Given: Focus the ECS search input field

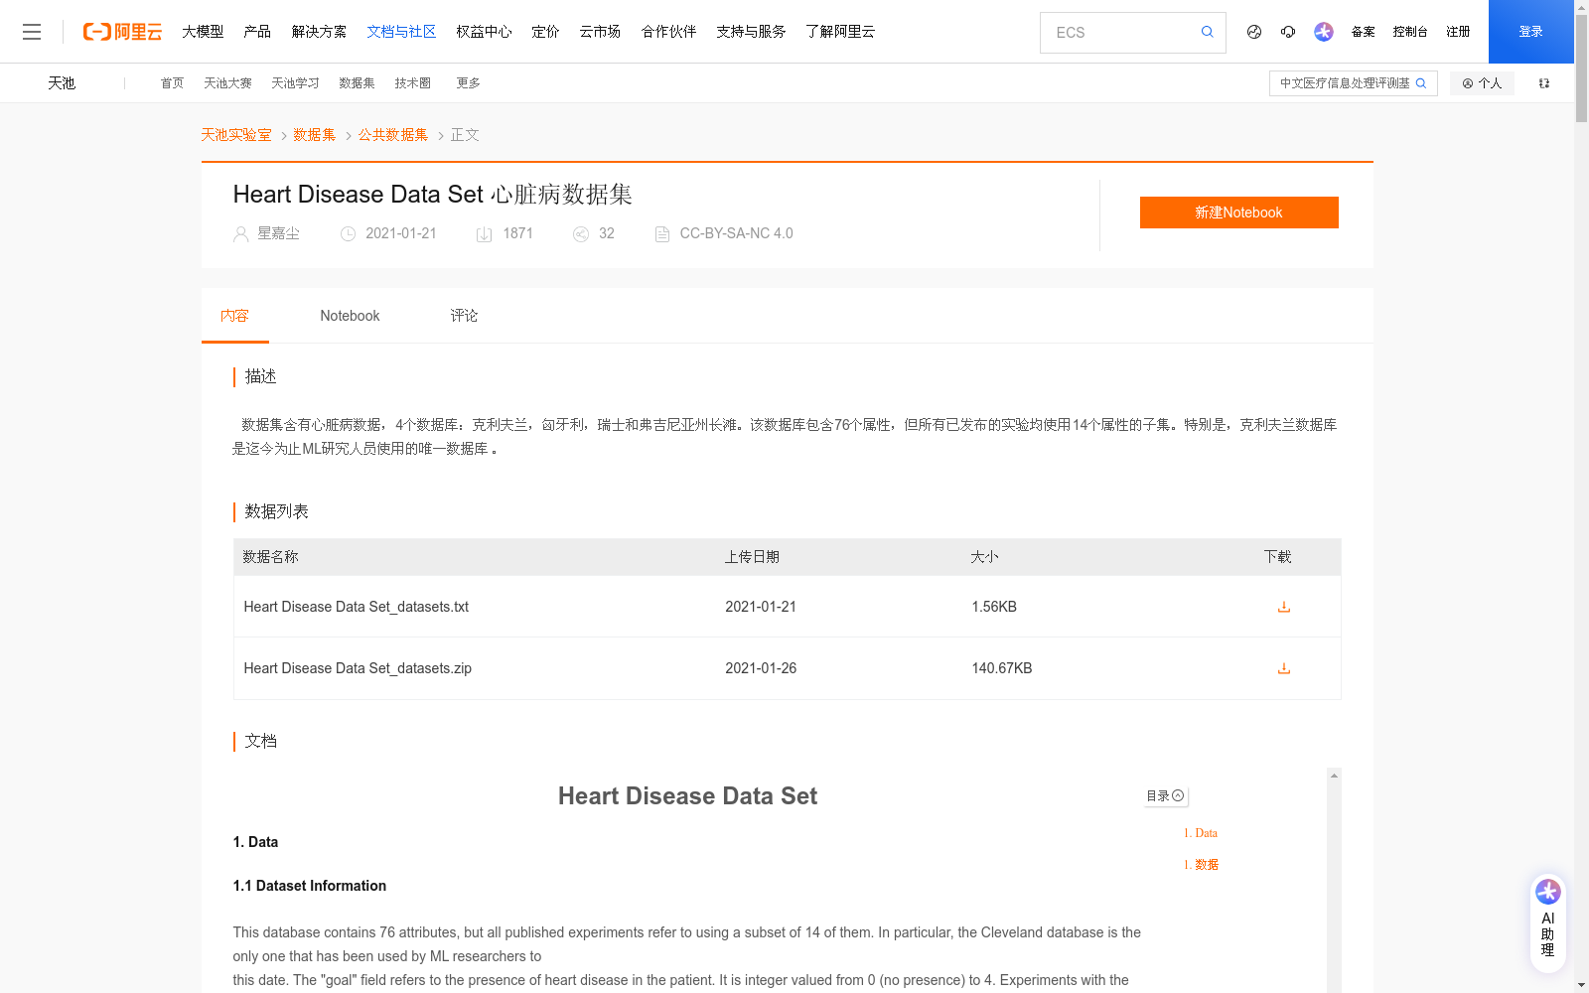Looking at the screenshot, I should (1122, 32).
